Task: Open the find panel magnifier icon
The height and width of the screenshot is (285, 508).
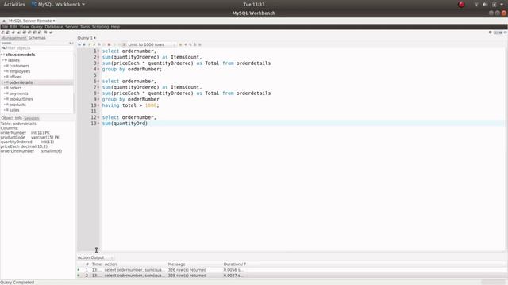Action: click(x=190, y=44)
